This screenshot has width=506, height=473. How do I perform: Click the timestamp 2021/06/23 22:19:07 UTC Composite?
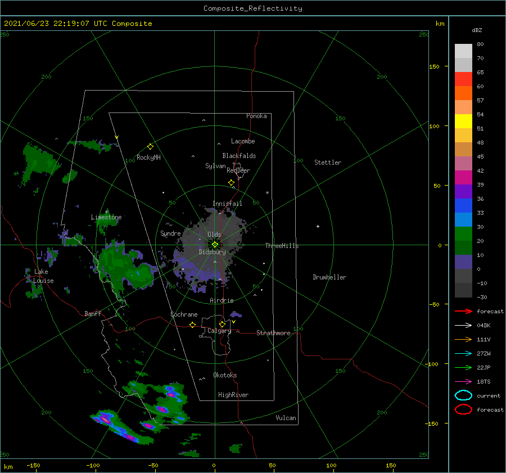pos(78,24)
